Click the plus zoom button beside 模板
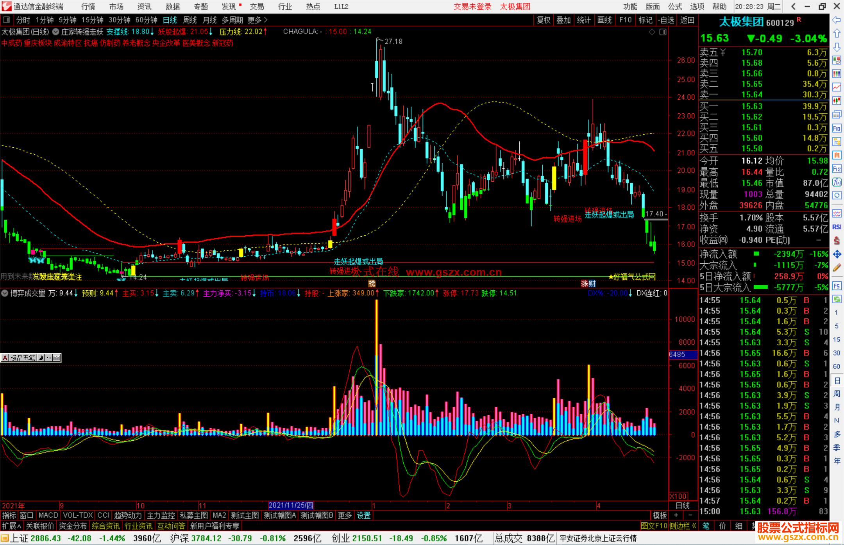 point(676,515)
